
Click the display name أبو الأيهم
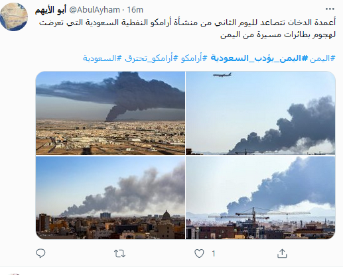pos(50,10)
